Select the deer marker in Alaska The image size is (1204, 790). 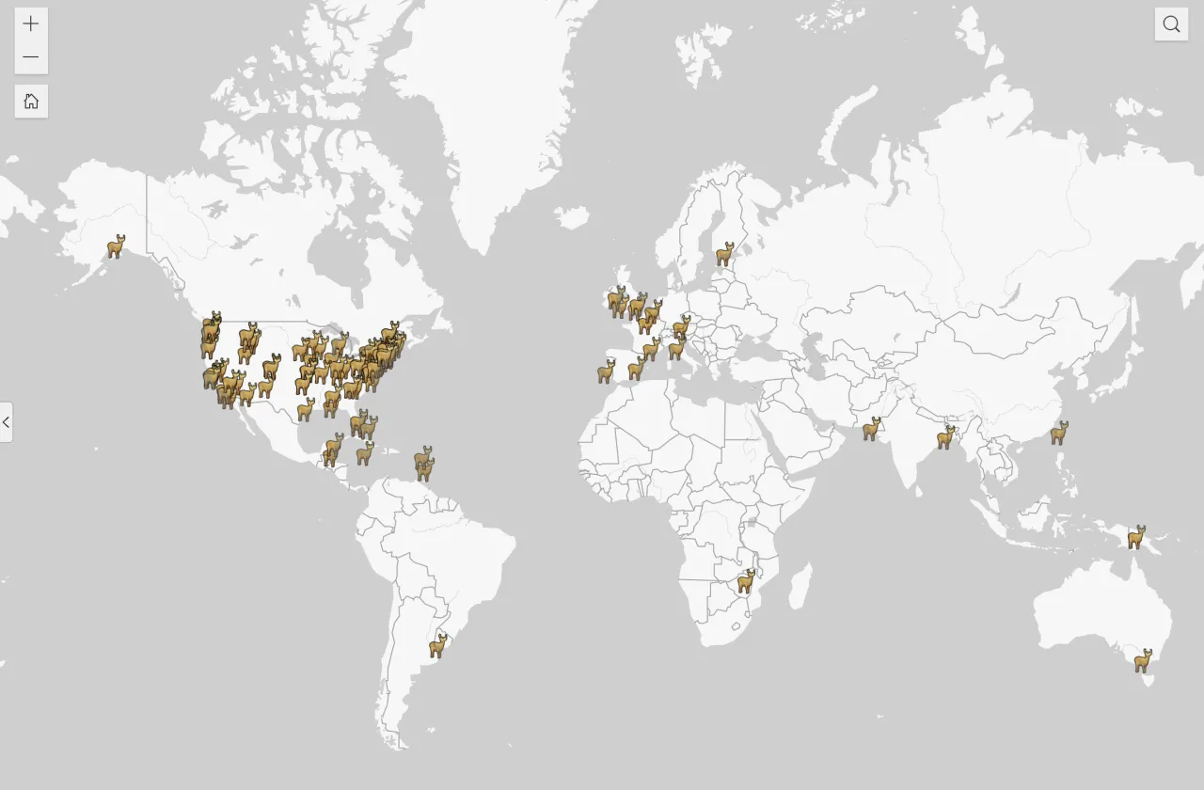pyautogui.click(x=116, y=246)
